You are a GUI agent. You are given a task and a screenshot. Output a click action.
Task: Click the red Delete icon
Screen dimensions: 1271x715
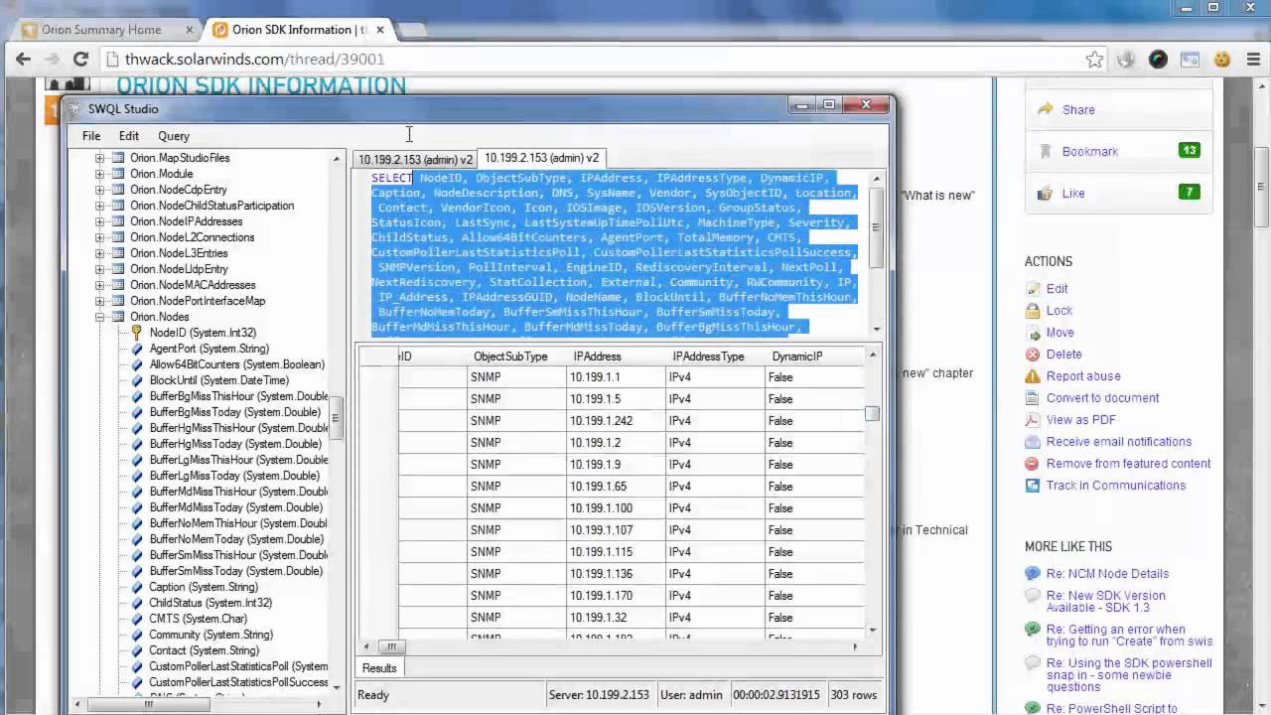tap(1033, 355)
